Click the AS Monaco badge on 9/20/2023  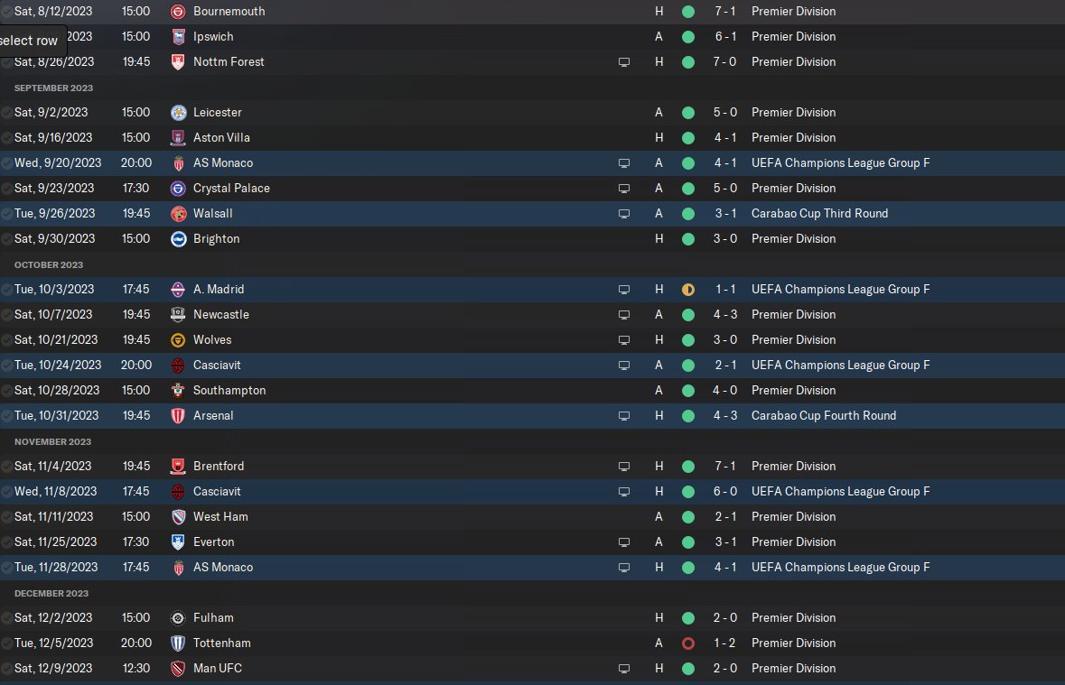point(178,163)
